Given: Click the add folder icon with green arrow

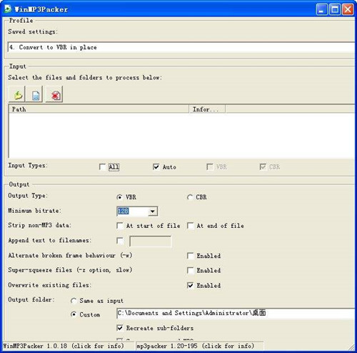Looking at the screenshot, I should (x=17, y=95).
